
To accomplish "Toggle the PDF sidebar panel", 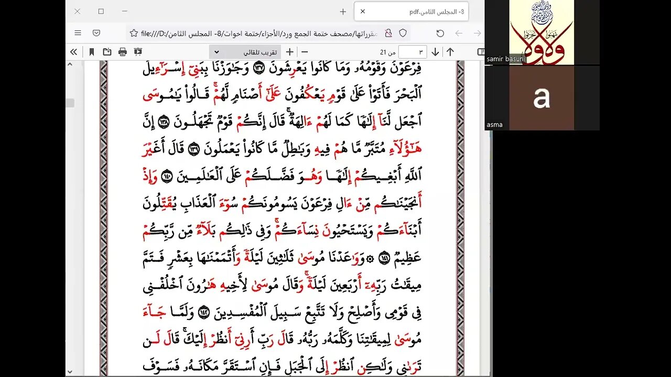I will tap(481, 52).
